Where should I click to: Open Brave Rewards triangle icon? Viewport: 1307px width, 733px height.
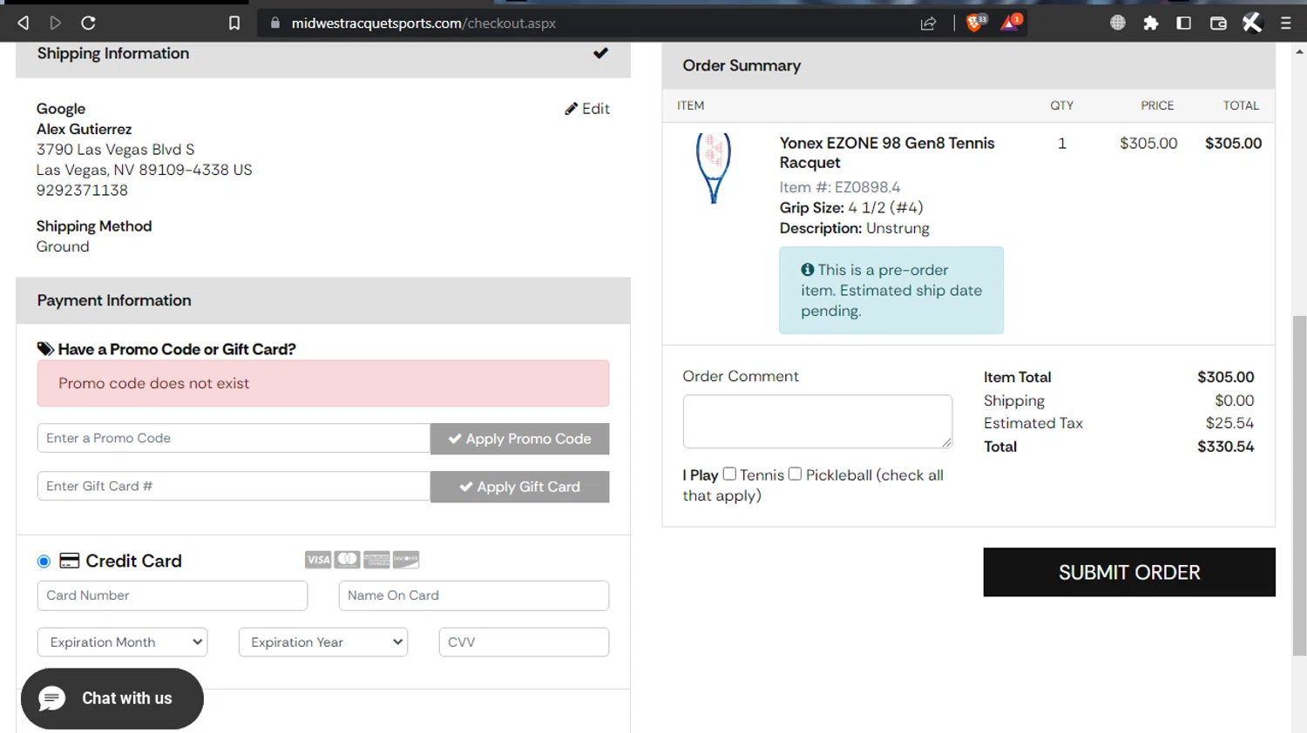click(1011, 22)
